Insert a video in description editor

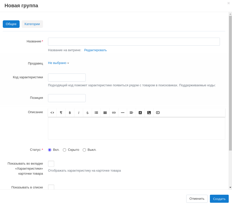(x=158, y=113)
